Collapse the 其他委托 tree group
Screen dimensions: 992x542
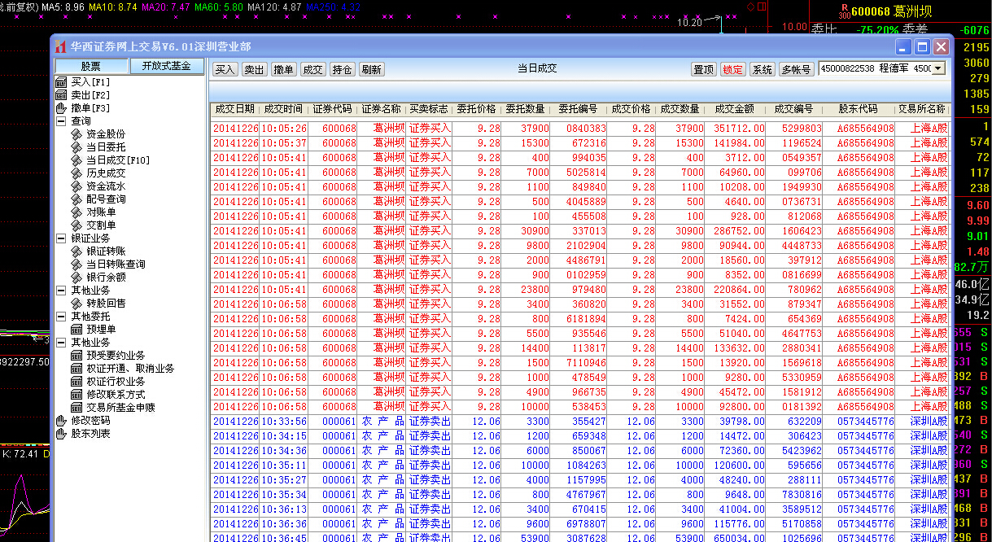click(x=61, y=317)
